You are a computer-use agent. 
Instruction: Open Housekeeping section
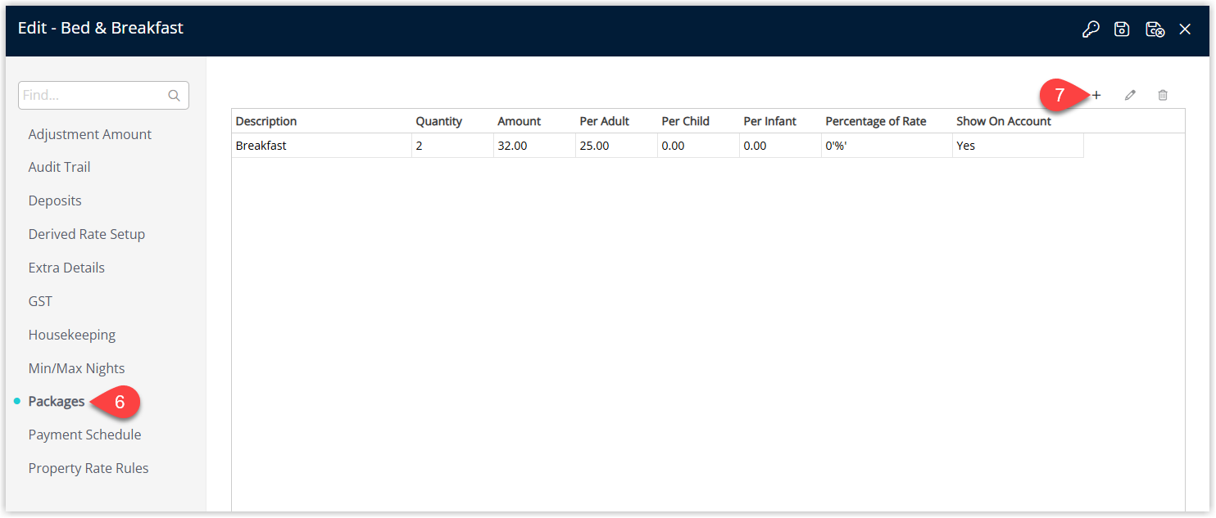point(72,335)
